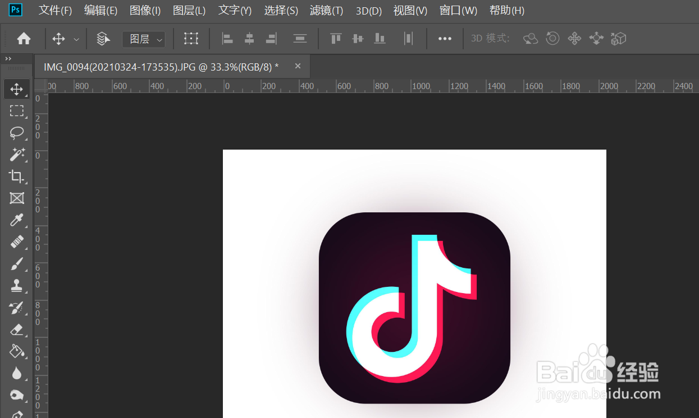
Task: Select the Clone Stamp tool
Action: [17, 285]
